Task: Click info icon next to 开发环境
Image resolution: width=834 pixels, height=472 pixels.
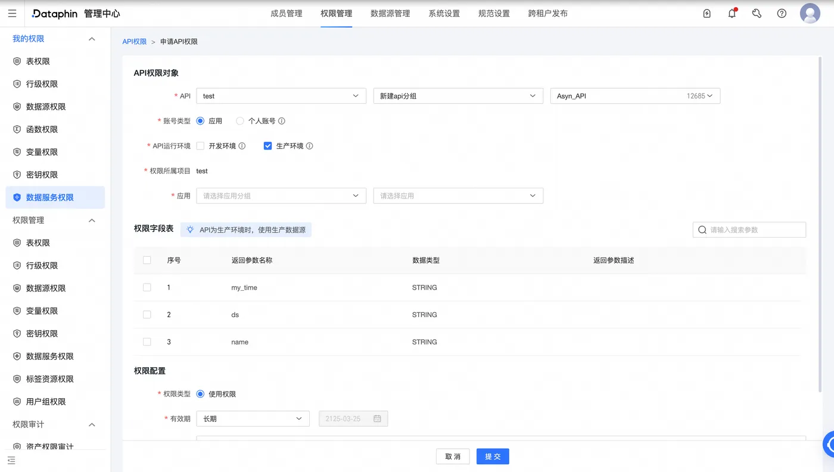Action: point(242,146)
